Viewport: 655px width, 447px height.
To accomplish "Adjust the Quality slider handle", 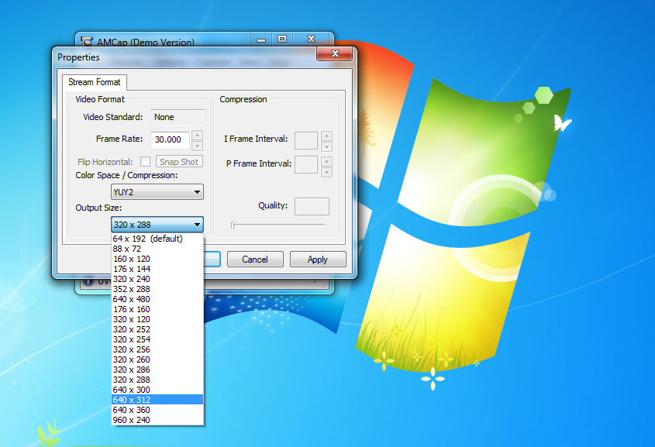I will pyautogui.click(x=233, y=225).
